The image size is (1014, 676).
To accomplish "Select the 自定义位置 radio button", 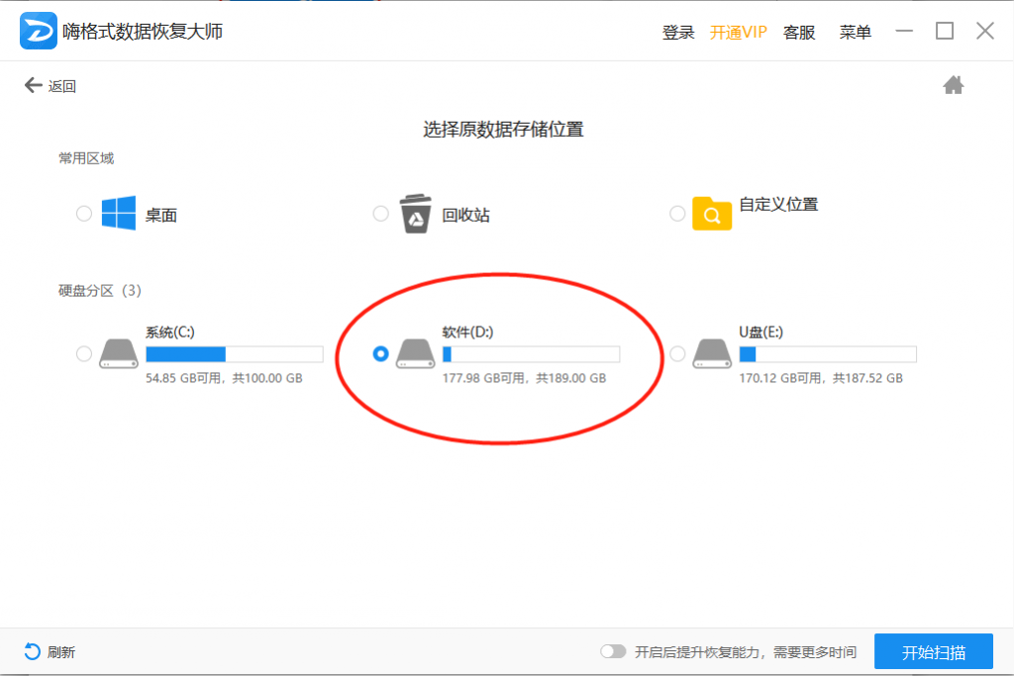I will tap(677, 213).
